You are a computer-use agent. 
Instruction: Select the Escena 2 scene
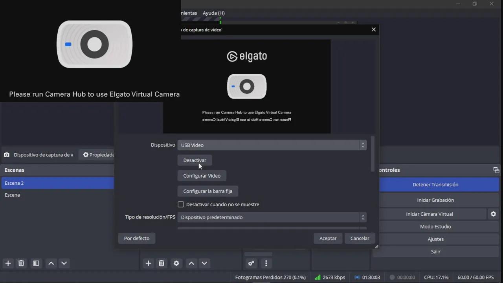pyautogui.click(x=58, y=183)
